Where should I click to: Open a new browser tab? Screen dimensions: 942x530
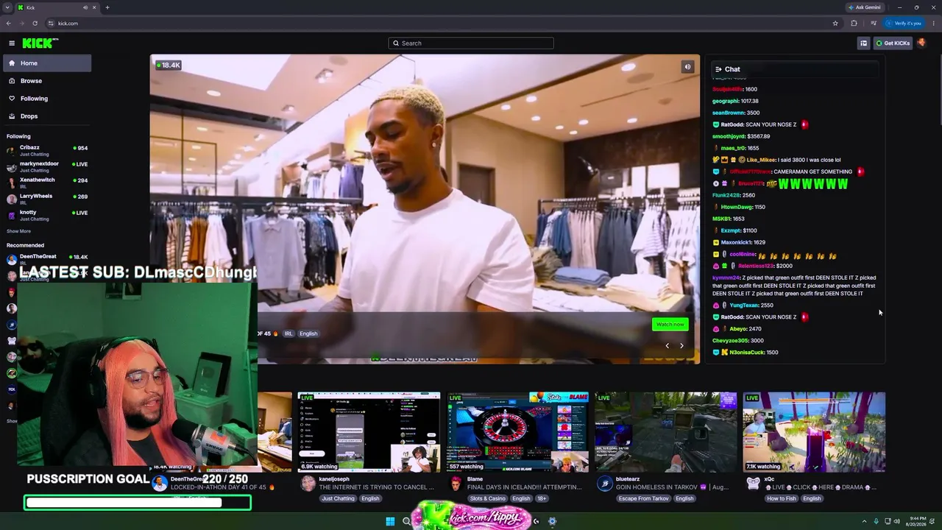pyautogui.click(x=107, y=7)
